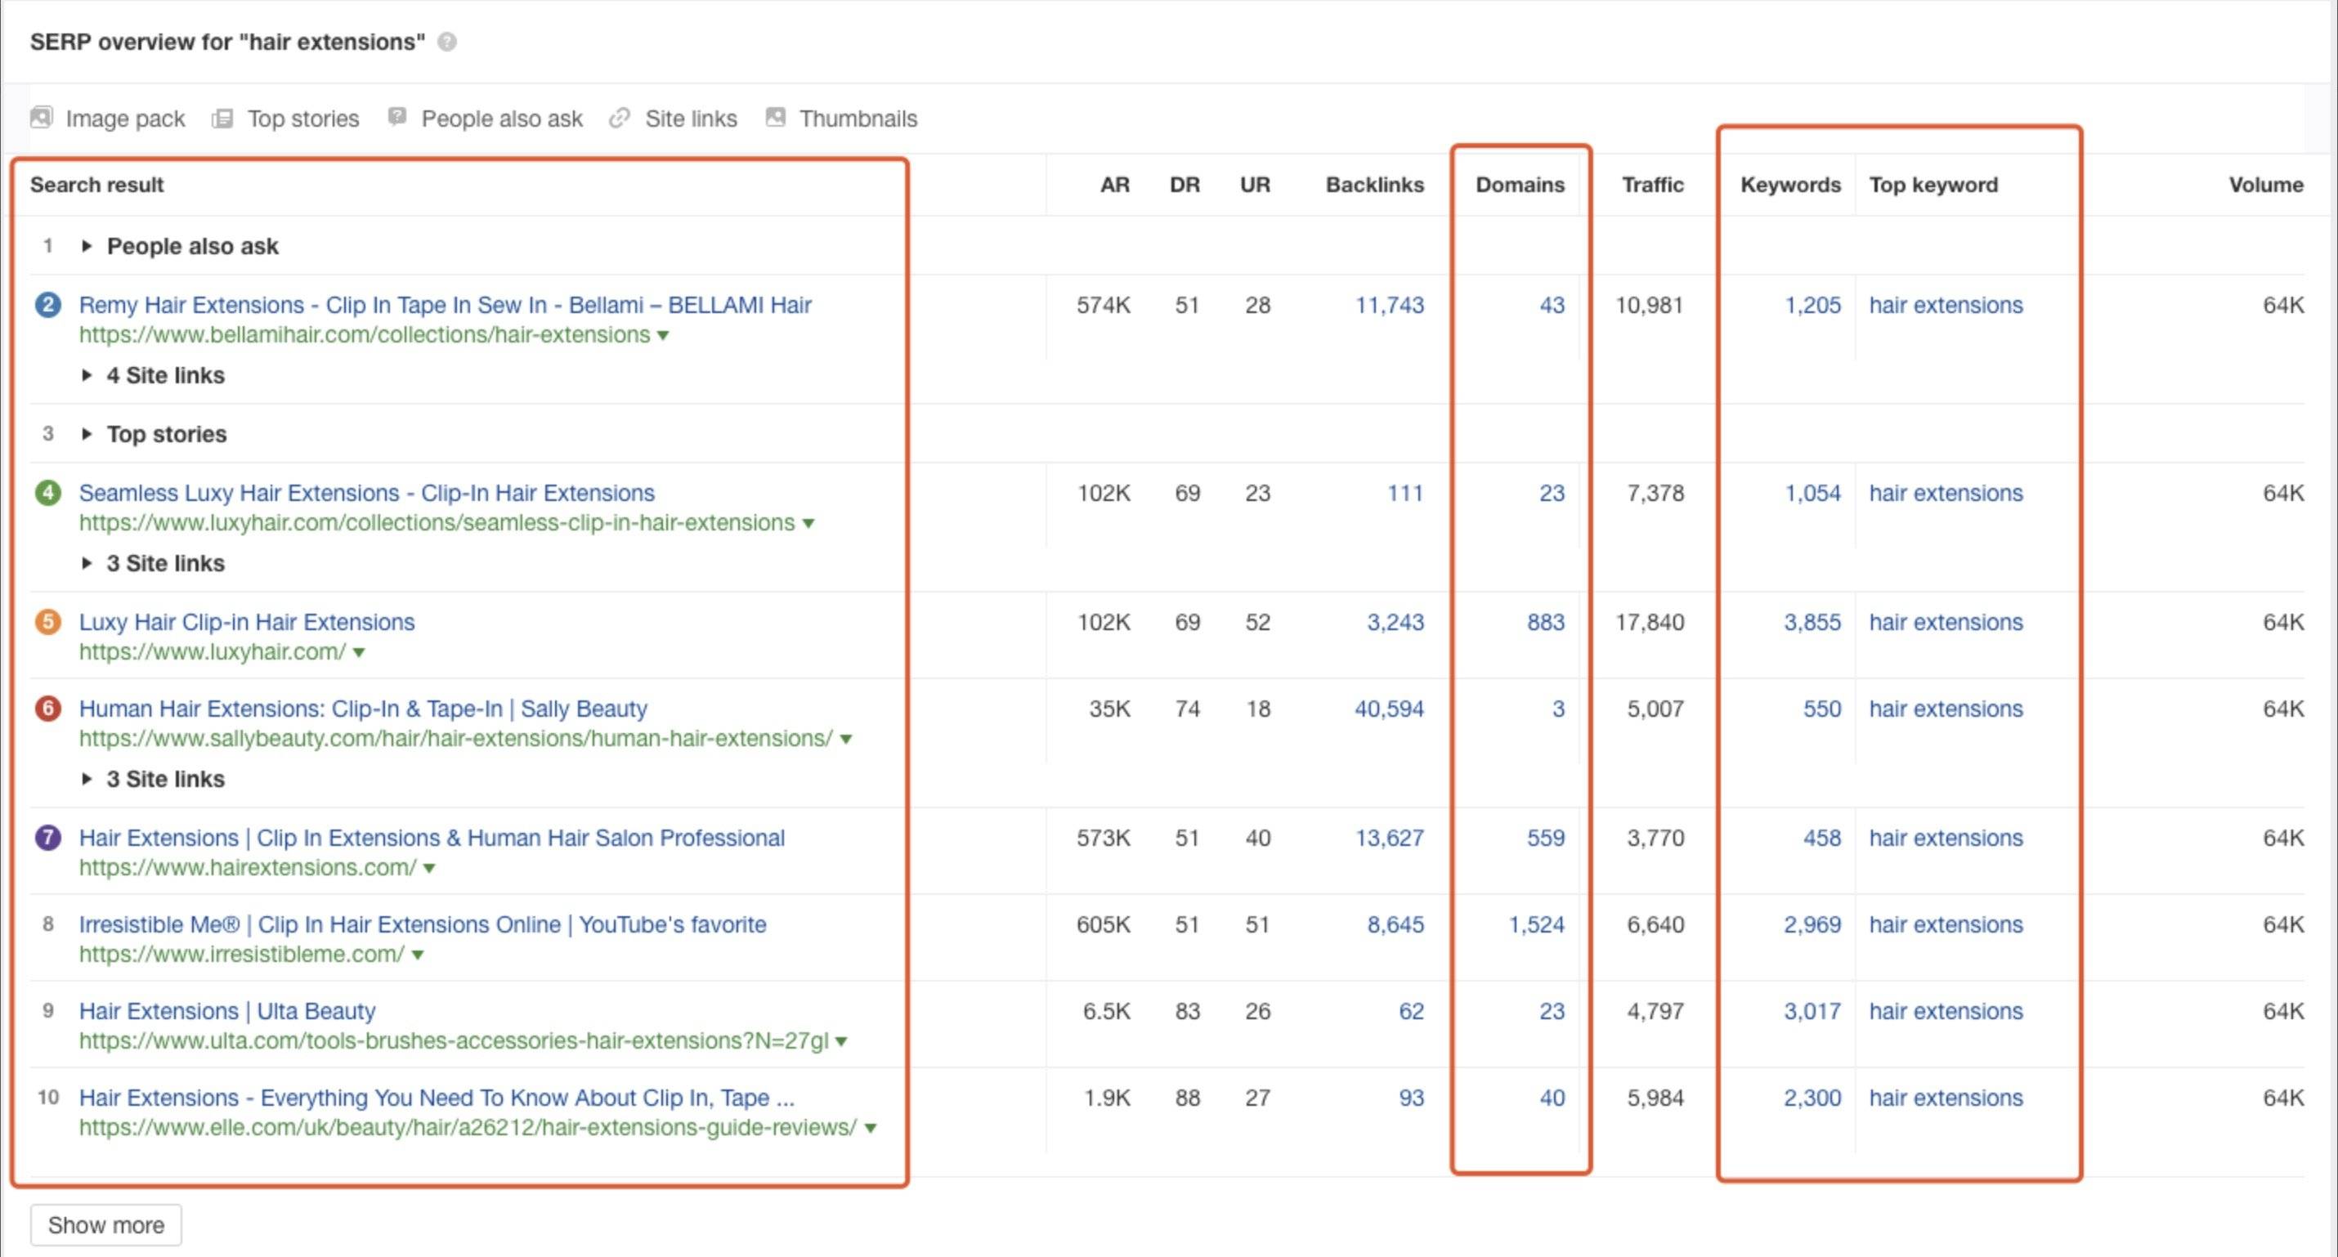This screenshot has height=1257, width=2338.
Task: Click the People also ask speech icon
Action: point(396,117)
